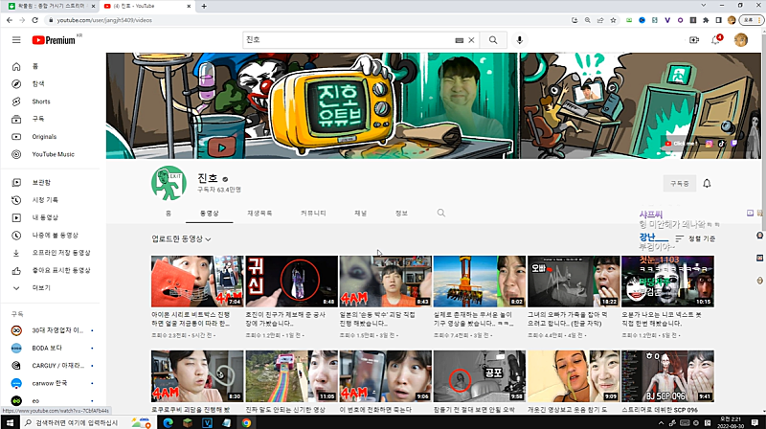Open the on-screen keyboard icon in search box
The height and width of the screenshot is (429, 766).
click(x=460, y=40)
